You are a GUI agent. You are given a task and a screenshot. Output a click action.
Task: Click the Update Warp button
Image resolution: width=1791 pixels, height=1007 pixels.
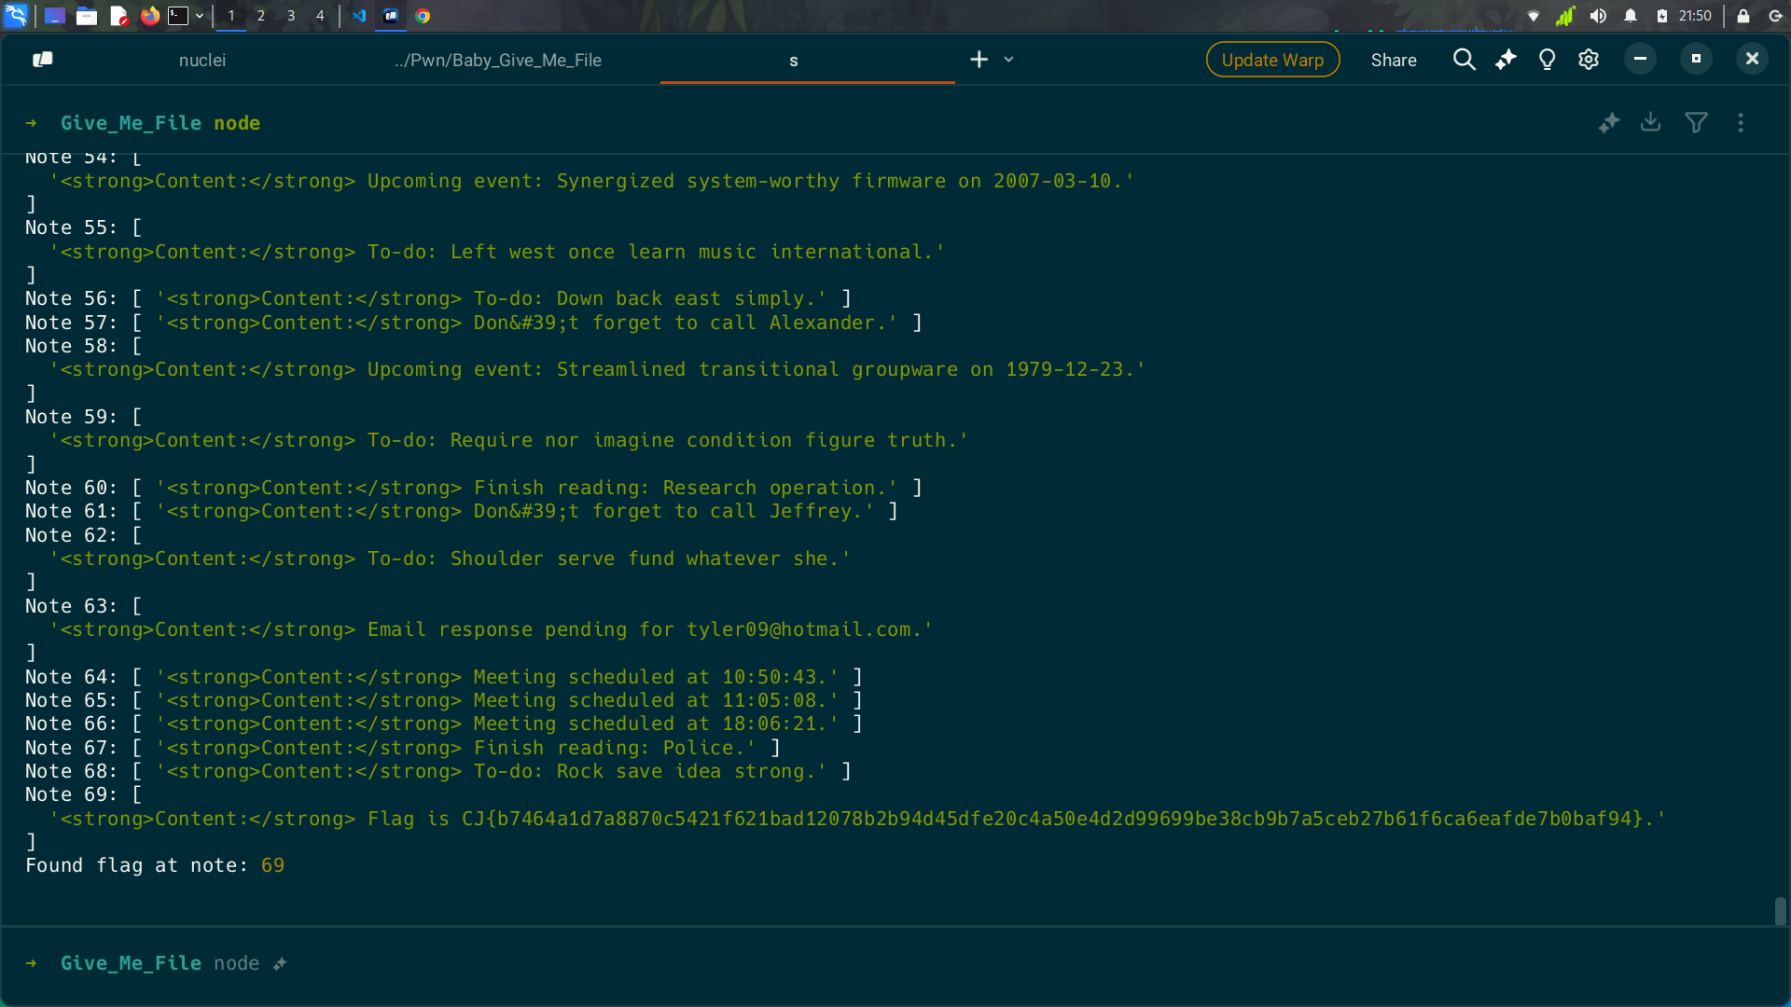(1272, 60)
